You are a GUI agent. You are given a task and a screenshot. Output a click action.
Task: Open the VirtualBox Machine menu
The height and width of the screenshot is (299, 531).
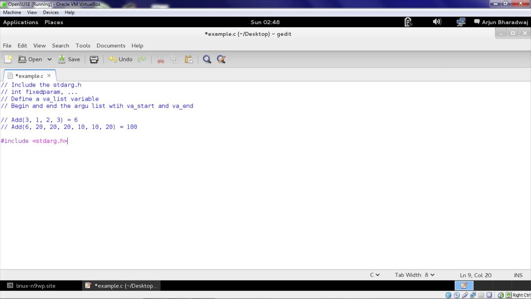(x=12, y=12)
